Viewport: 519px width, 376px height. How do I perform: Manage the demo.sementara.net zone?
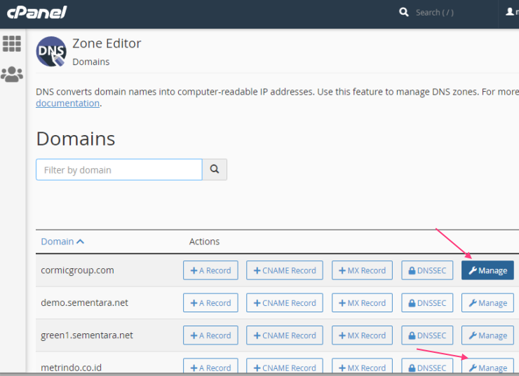pyautogui.click(x=487, y=302)
